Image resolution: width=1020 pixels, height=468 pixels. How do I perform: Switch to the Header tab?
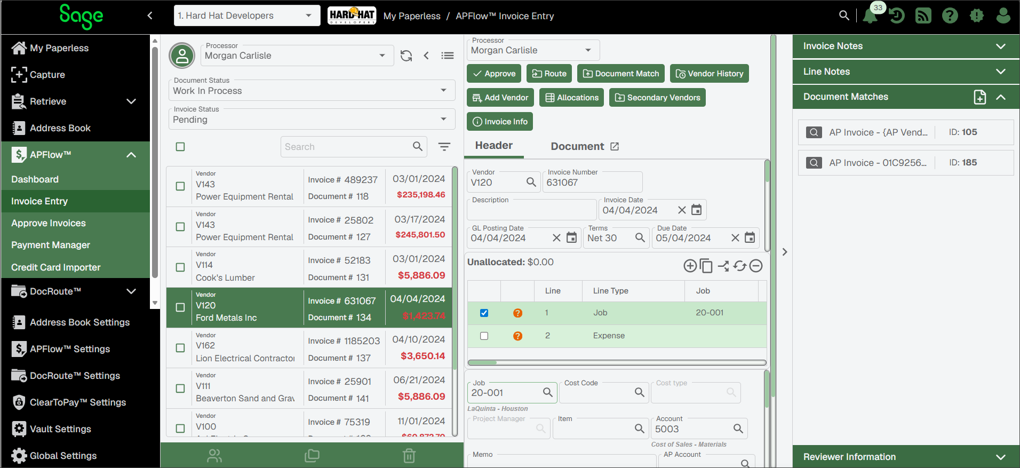tap(493, 146)
